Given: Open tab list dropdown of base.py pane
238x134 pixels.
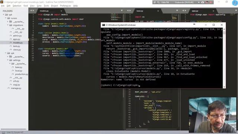Looking at the screenshot, I should 177,11.
